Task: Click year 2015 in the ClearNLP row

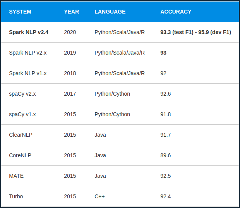Action: pos(70,135)
